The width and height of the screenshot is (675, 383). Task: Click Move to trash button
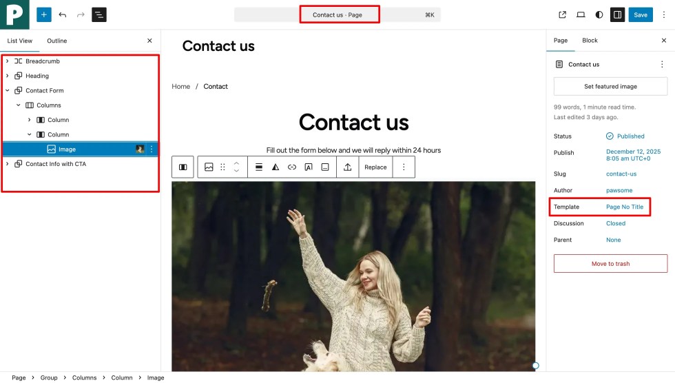point(610,264)
